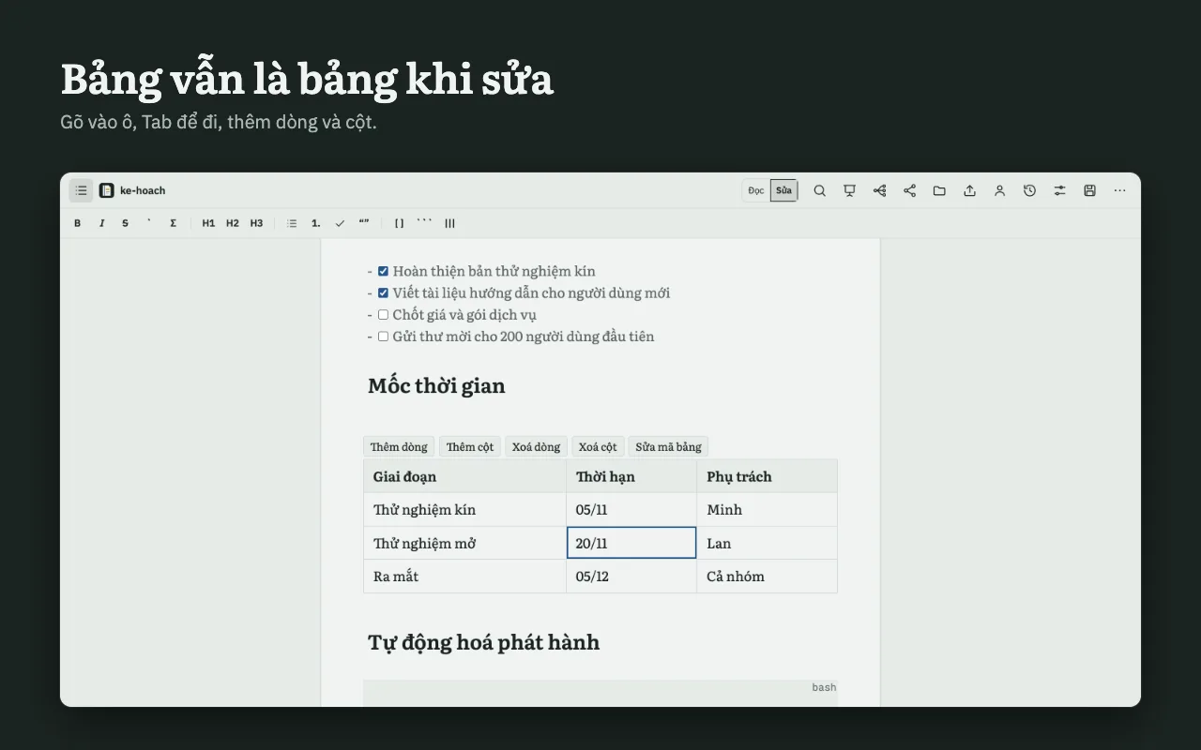Open the search magnifier tool

click(x=819, y=190)
